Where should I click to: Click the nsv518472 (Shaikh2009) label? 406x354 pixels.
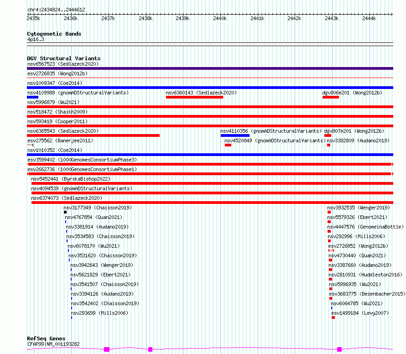(57, 112)
